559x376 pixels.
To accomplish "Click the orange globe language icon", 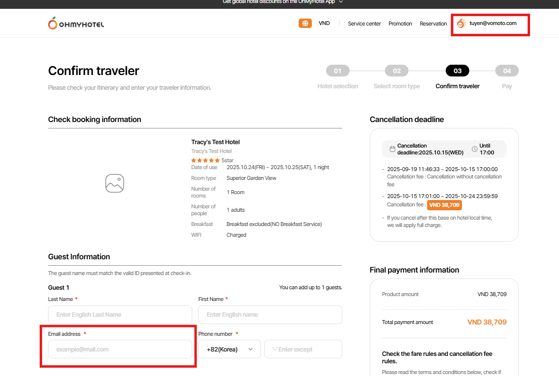I will pos(305,24).
